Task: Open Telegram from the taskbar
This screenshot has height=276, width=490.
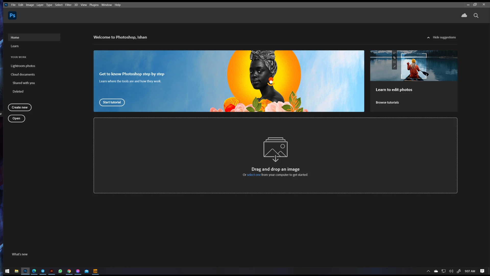Action: click(43, 271)
